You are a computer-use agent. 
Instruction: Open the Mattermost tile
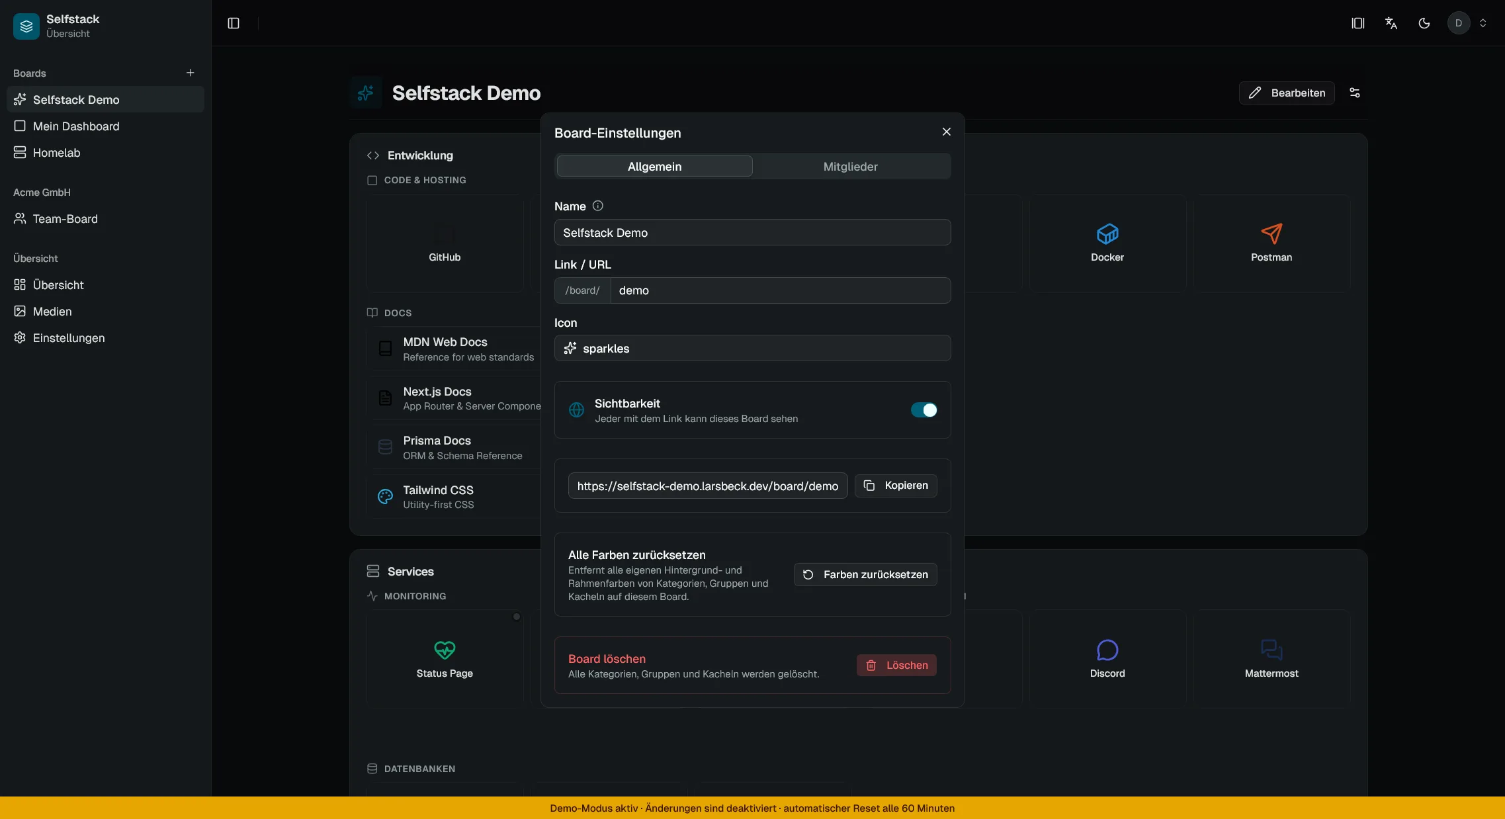coord(1271,659)
